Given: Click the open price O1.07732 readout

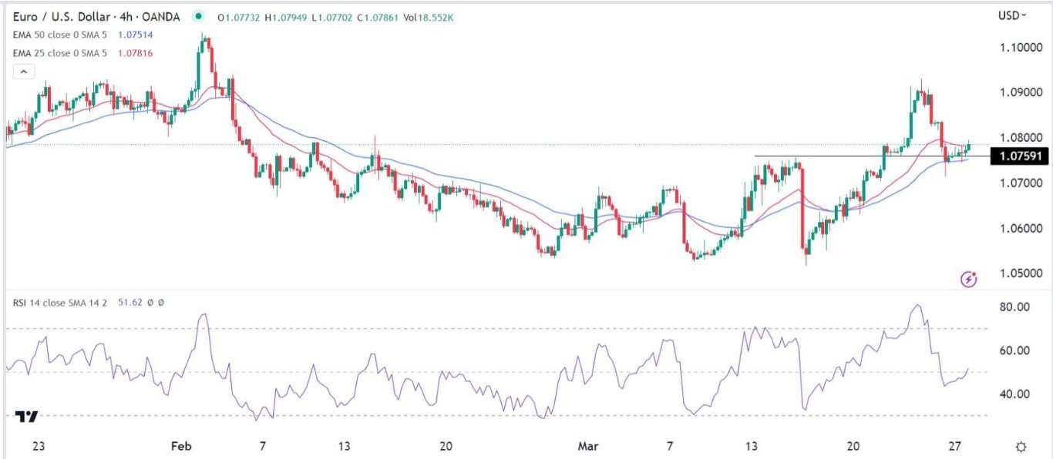Looking at the screenshot, I should click(x=240, y=16).
